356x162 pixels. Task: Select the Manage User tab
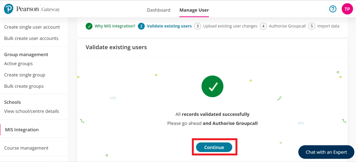(x=194, y=10)
